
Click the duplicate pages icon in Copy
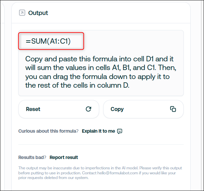(x=173, y=109)
